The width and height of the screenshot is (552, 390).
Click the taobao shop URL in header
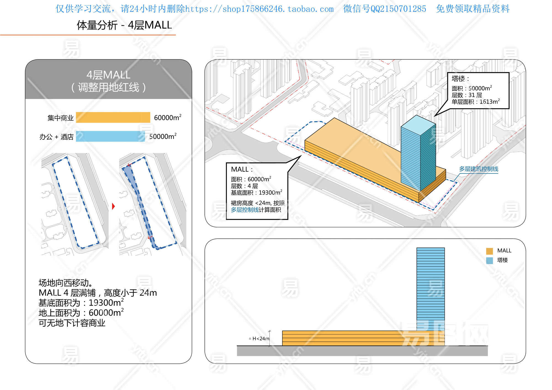tap(259, 9)
